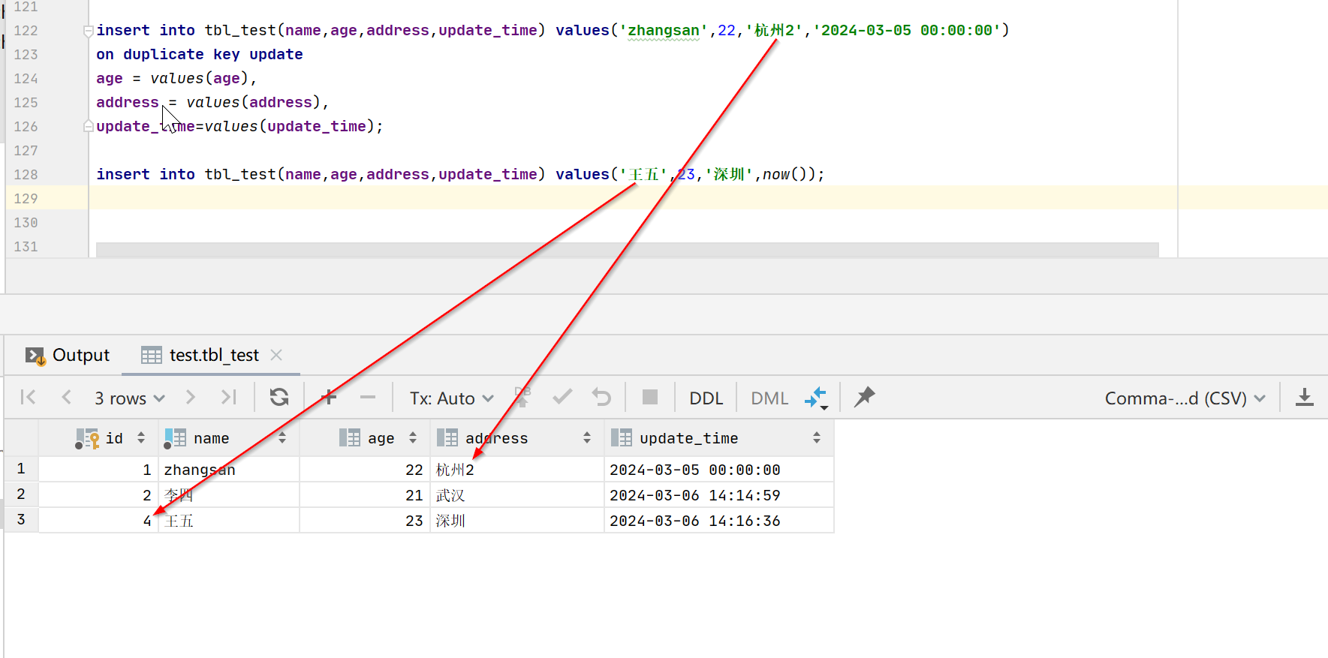Pin the result tab
Viewport: 1328px width, 658px height.
click(x=864, y=397)
